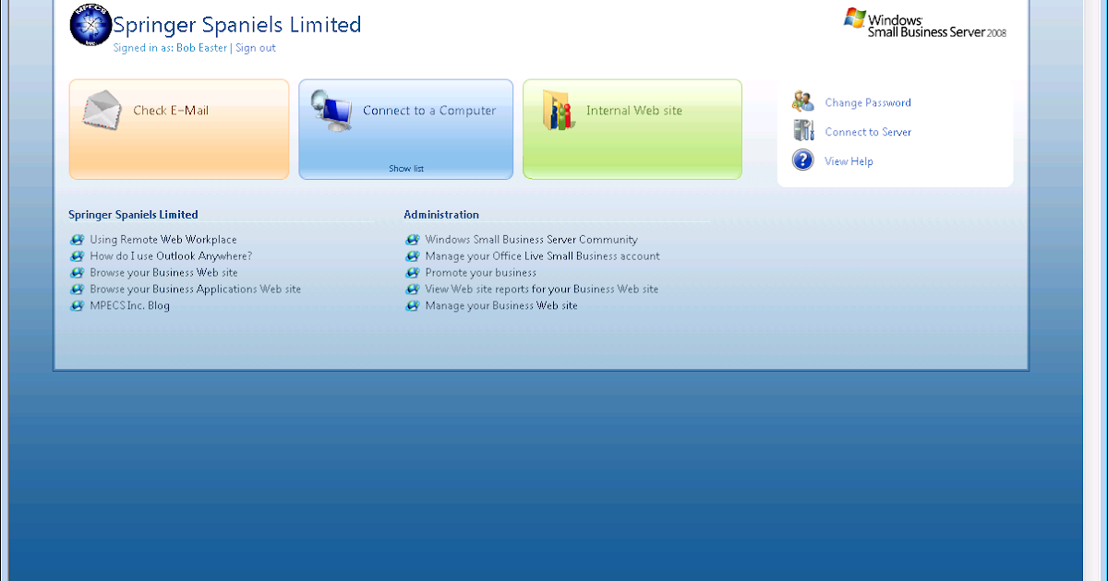Click the Internal Web site folder icon

click(x=557, y=110)
